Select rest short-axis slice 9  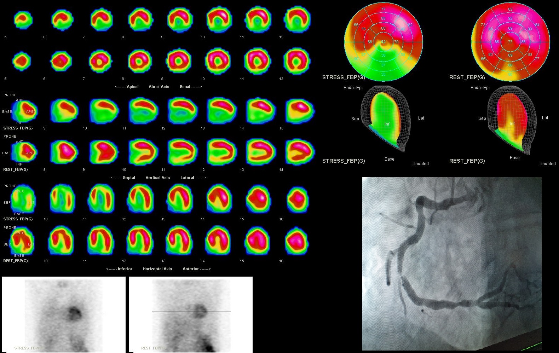point(179,61)
